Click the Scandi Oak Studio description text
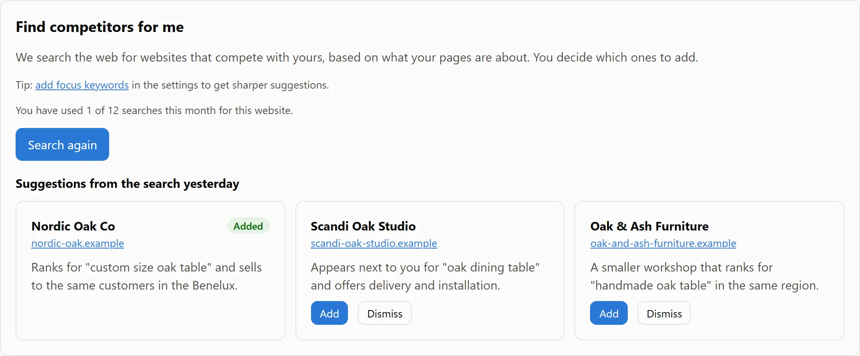This screenshot has width=860, height=356. point(425,276)
